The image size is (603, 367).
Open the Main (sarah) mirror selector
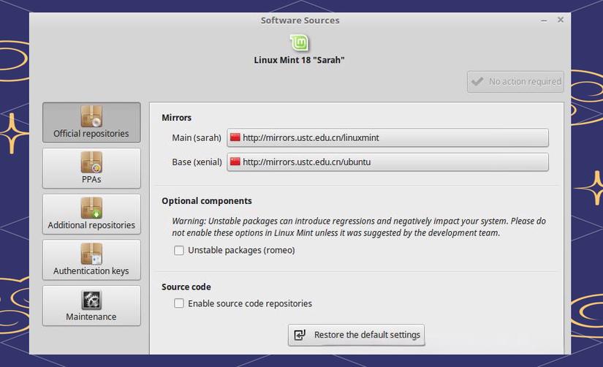point(387,137)
